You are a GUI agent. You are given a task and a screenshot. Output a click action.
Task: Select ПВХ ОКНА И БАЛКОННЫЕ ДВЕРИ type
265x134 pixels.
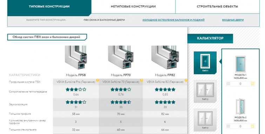[104, 20]
